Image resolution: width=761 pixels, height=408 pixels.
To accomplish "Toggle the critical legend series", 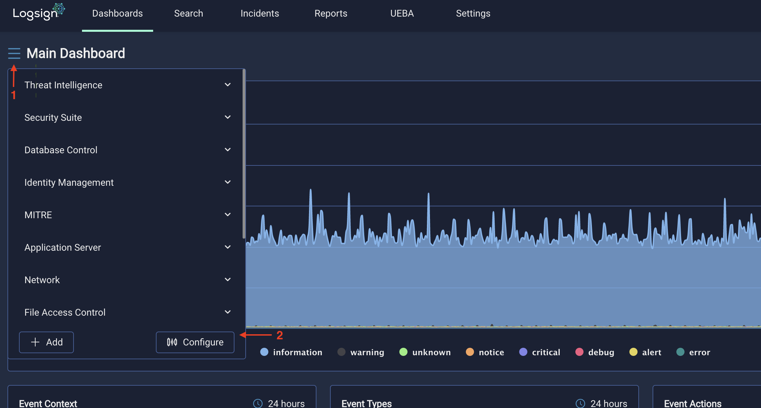I will 540,352.
